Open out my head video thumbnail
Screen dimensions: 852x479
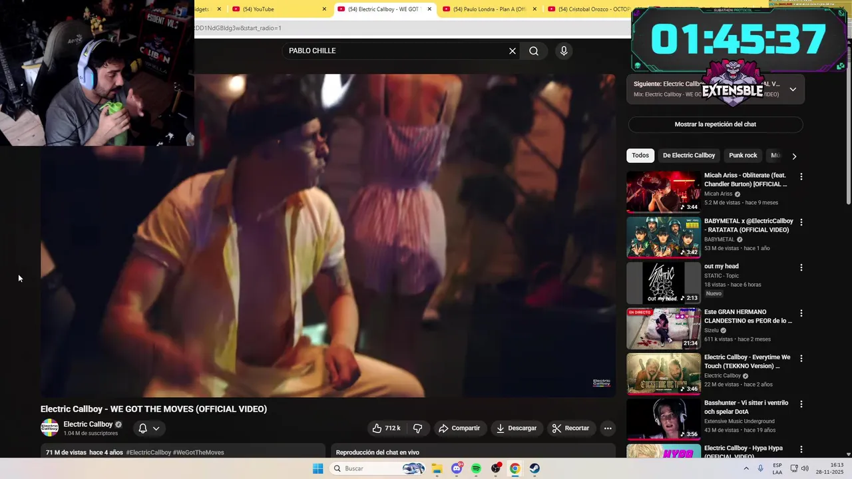[x=664, y=283]
